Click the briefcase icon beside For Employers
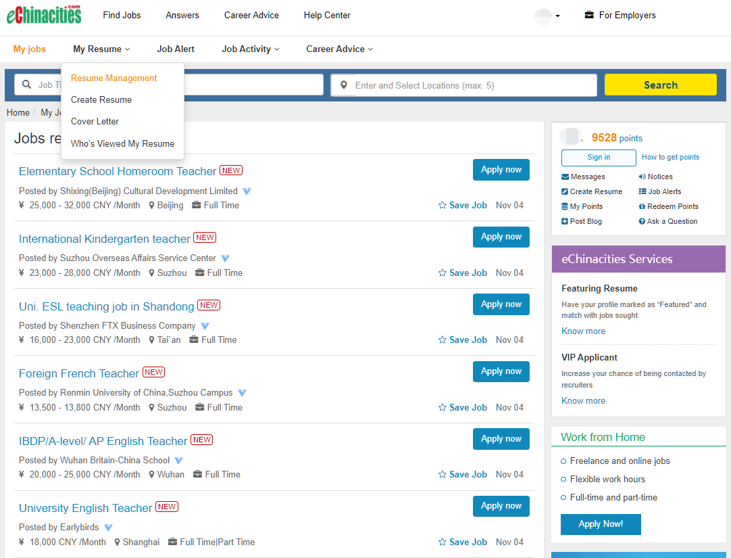Viewport: 731px width, 558px height. point(589,15)
